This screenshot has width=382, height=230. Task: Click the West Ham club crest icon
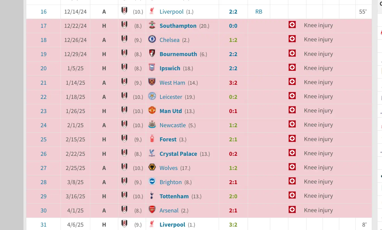[x=152, y=82]
